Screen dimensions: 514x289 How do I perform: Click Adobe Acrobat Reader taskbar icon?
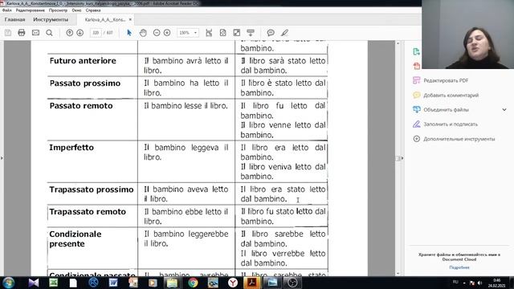(x=252, y=283)
